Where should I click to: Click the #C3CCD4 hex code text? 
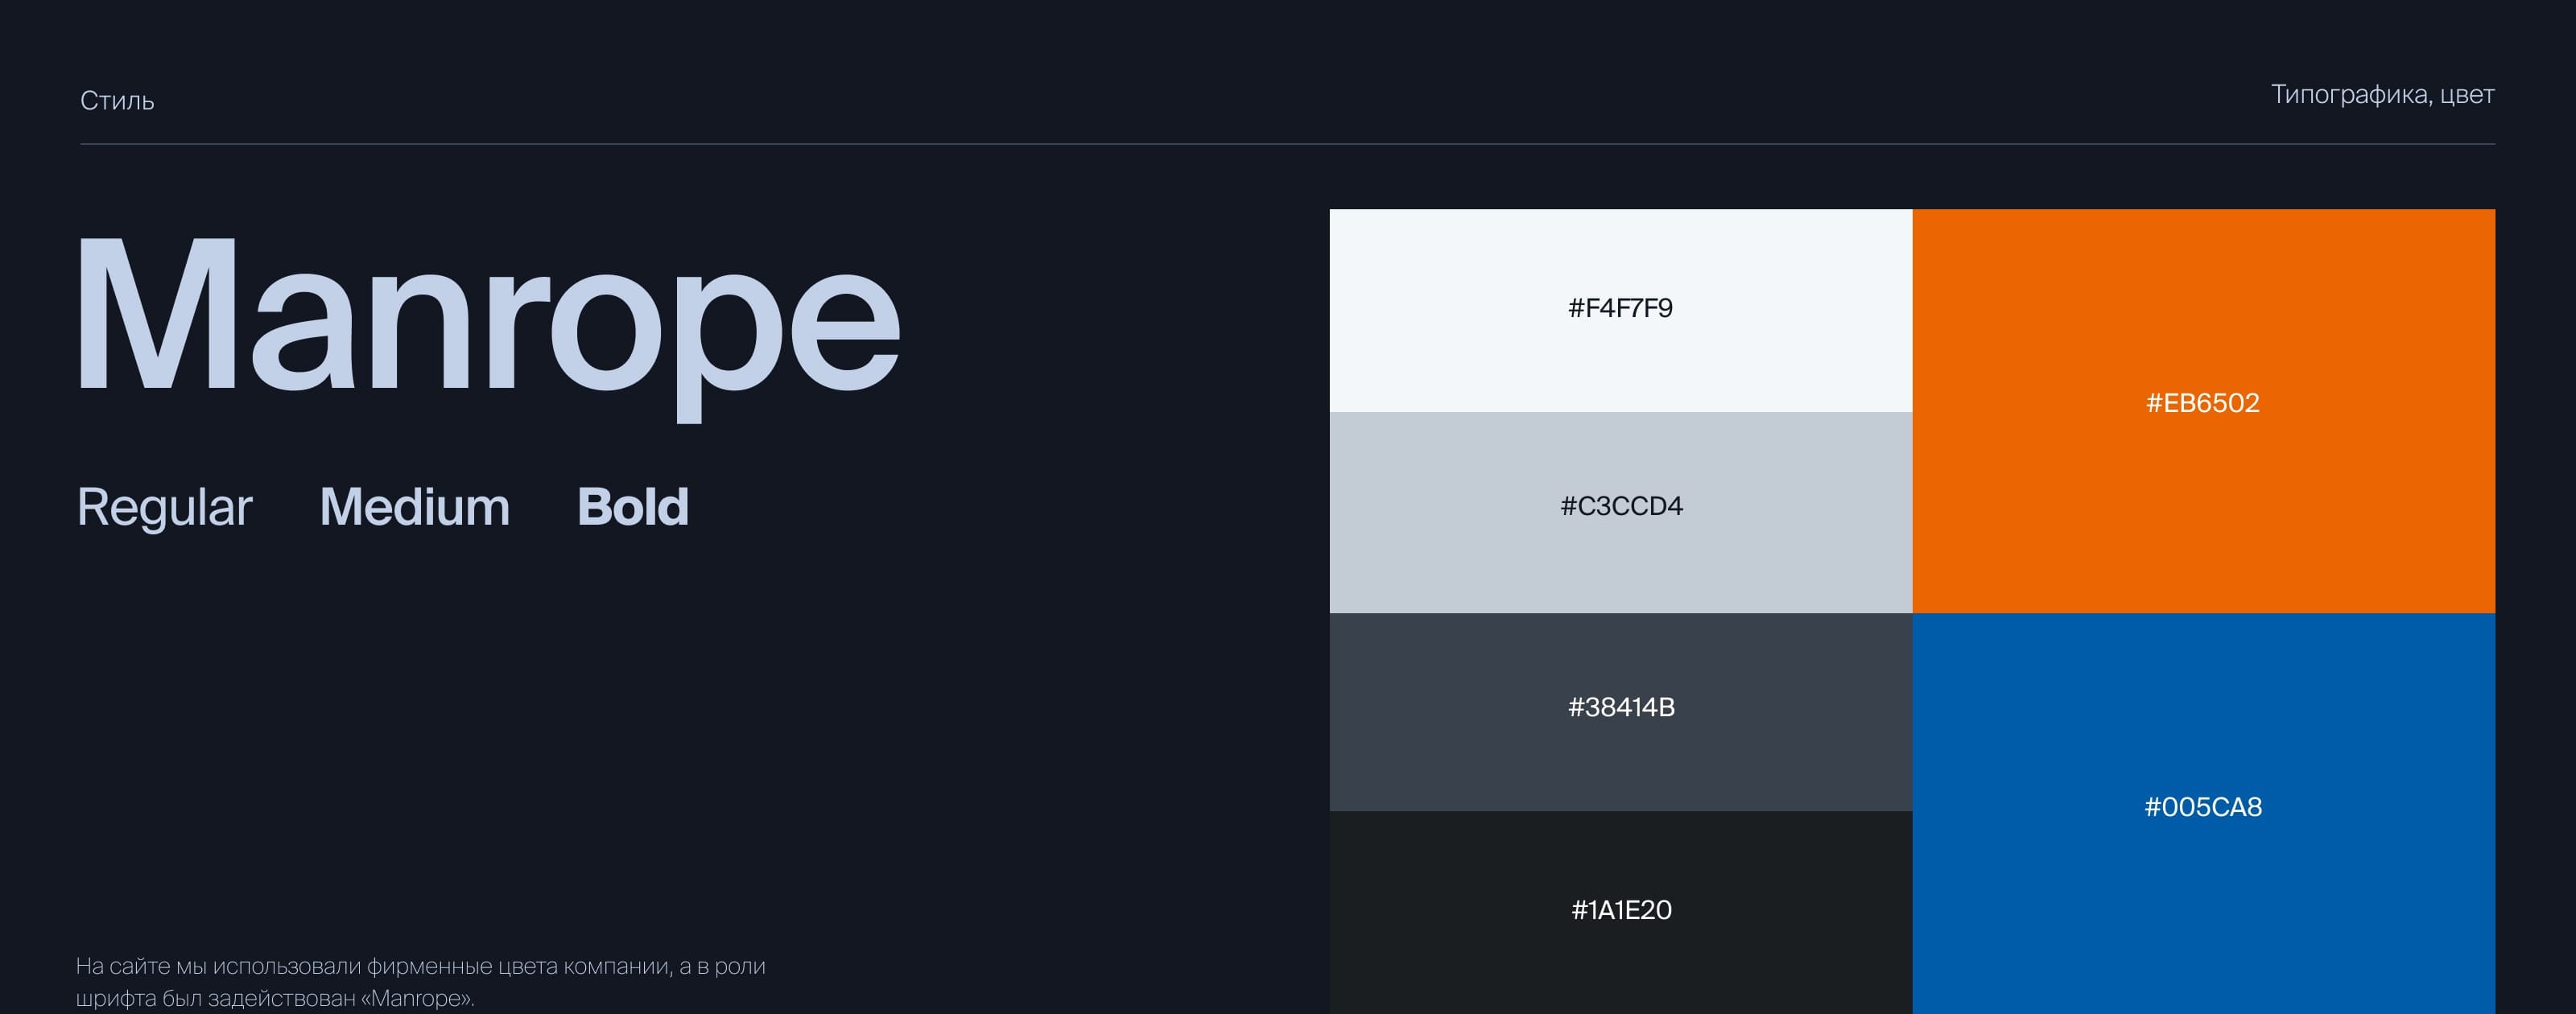(1621, 506)
